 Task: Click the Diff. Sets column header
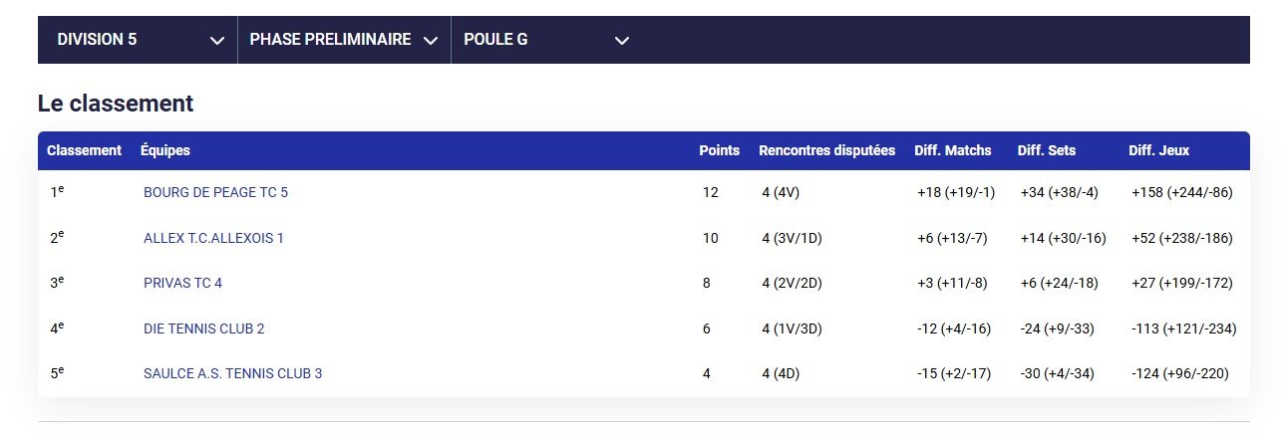(x=1047, y=150)
